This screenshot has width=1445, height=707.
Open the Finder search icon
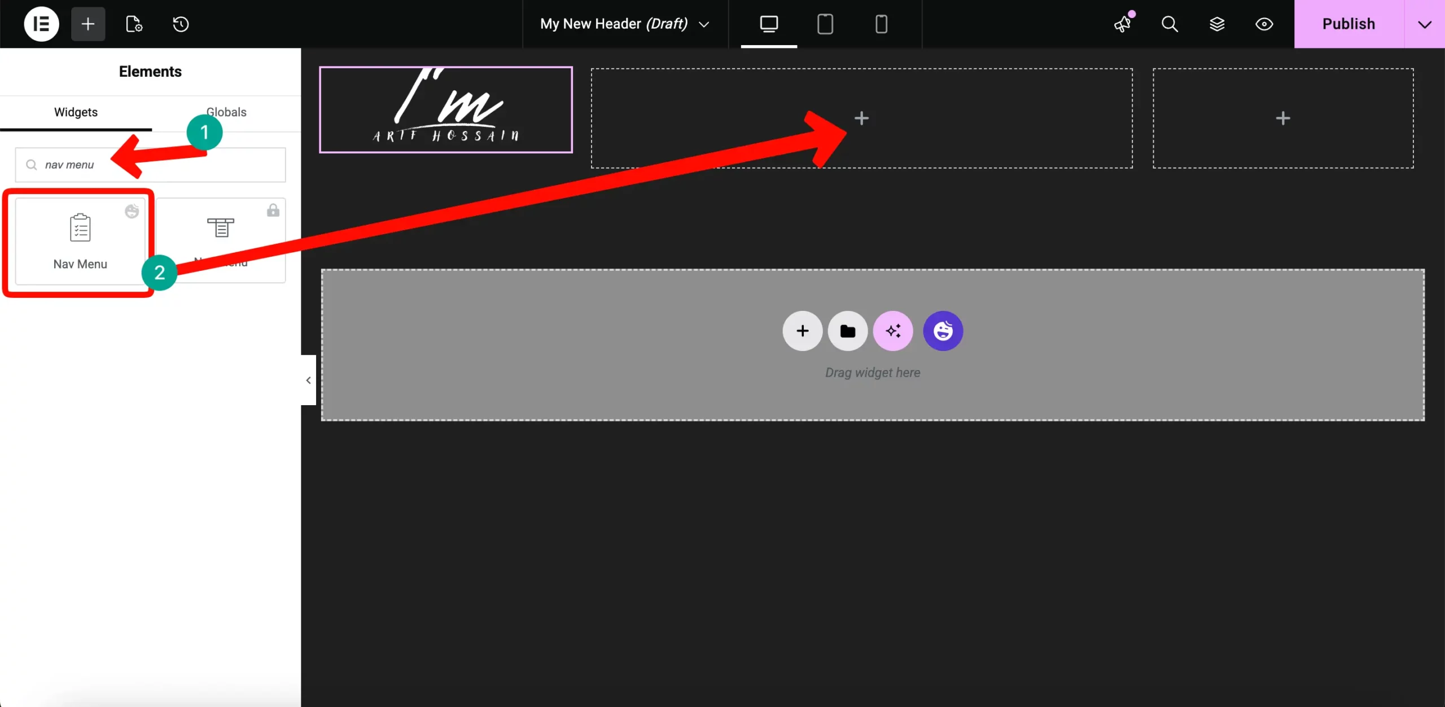[1170, 24]
